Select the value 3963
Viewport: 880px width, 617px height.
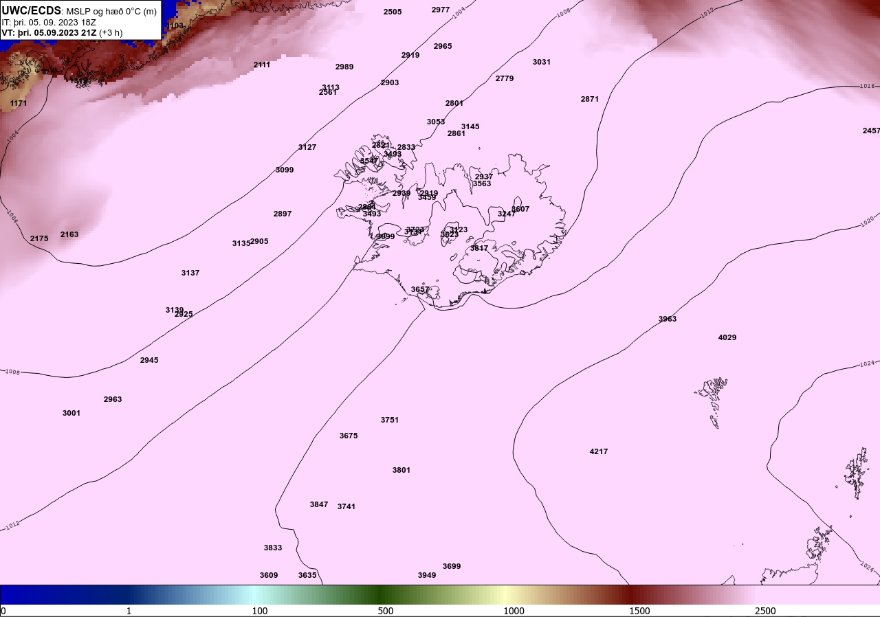click(x=668, y=319)
